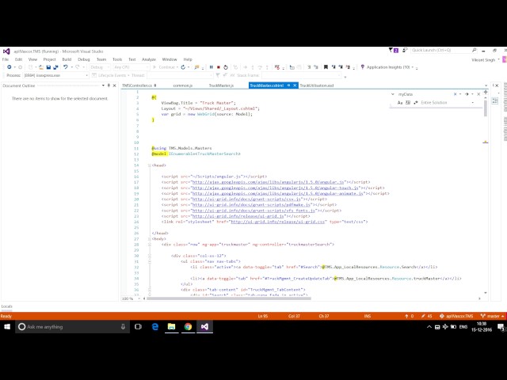Switch to the TruckMaster.js tab
The image size is (507, 380).
[221, 85]
